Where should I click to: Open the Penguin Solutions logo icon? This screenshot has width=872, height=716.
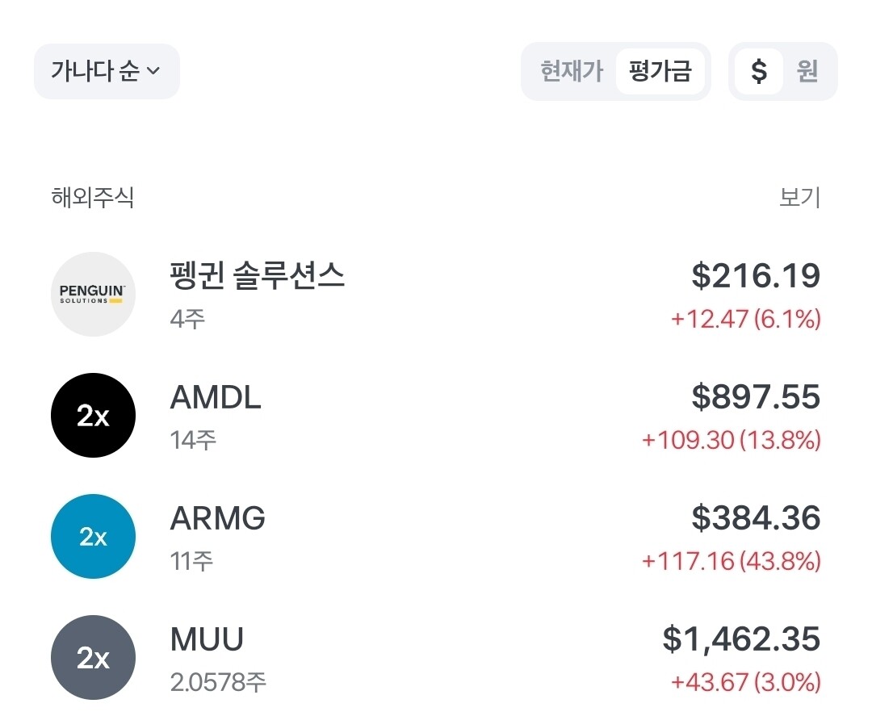click(x=93, y=294)
